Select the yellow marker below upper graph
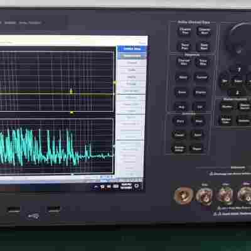Screen dimensions: 251x251 tap(72, 113)
